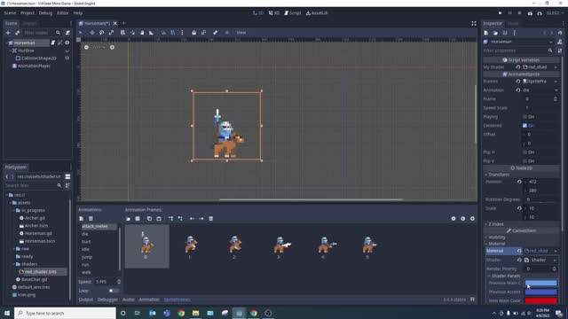Open Shader resource dropdown arrow
This screenshot has height=319, width=568.
555,260
